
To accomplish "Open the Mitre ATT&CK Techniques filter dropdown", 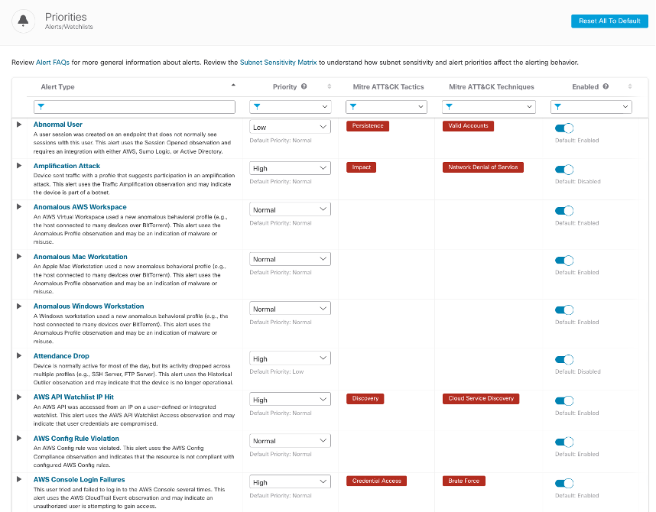I will pos(489,107).
